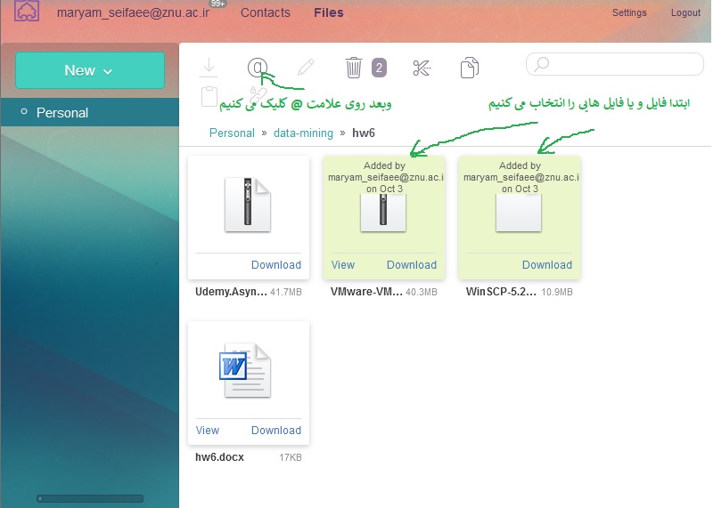Click the chain link share icon

(258, 96)
